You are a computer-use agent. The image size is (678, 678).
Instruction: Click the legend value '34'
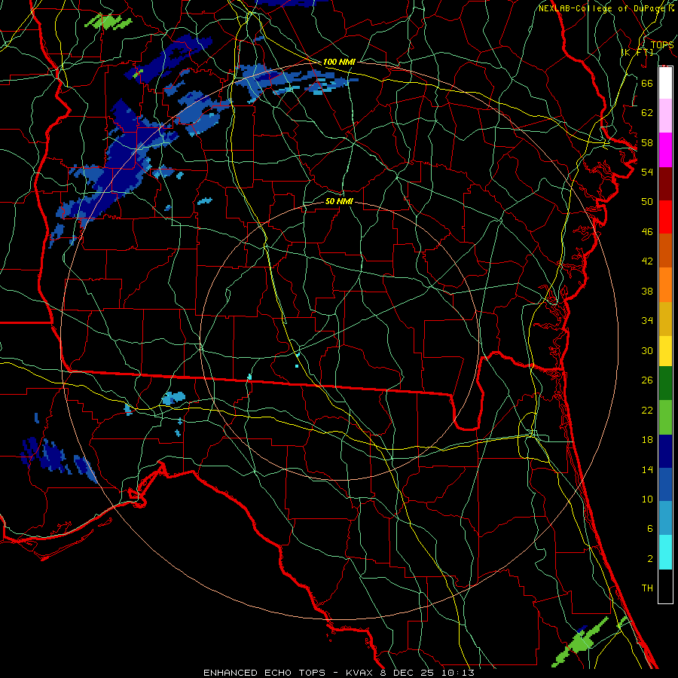pos(647,321)
